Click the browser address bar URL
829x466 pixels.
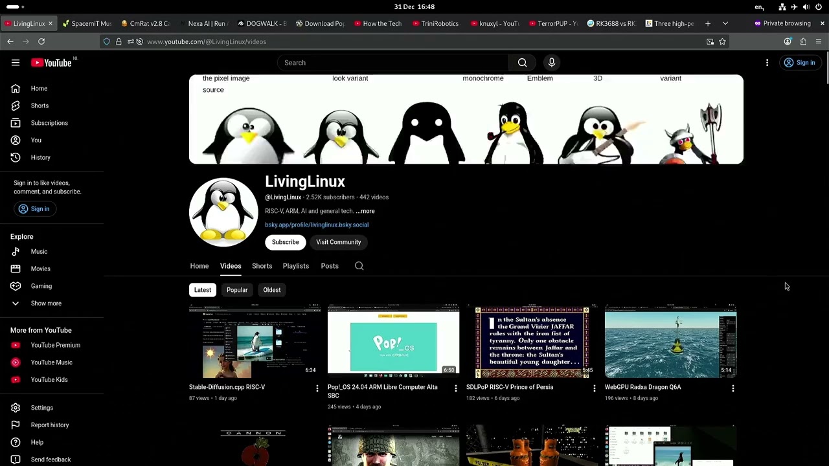point(207,41)
